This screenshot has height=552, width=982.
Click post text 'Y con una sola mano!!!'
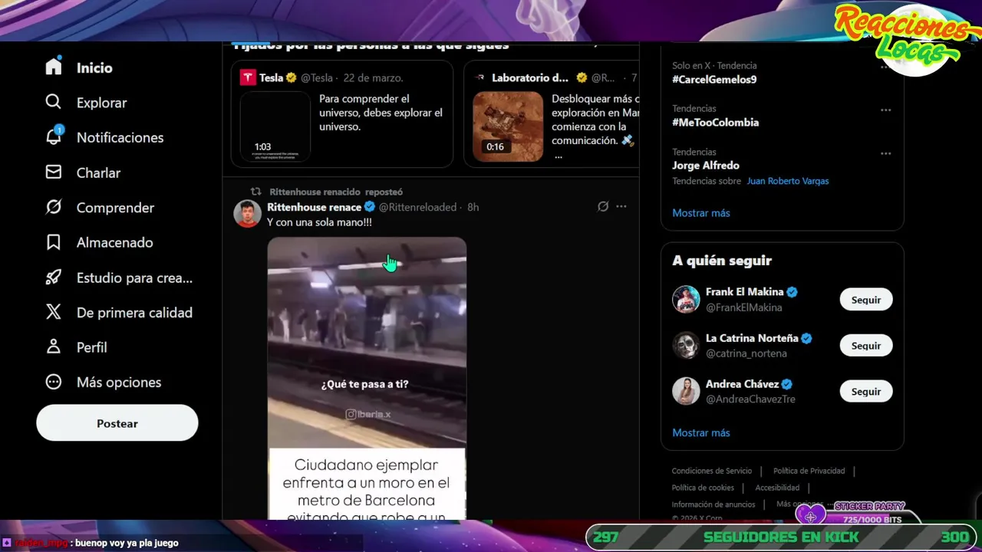click(319, 222)
